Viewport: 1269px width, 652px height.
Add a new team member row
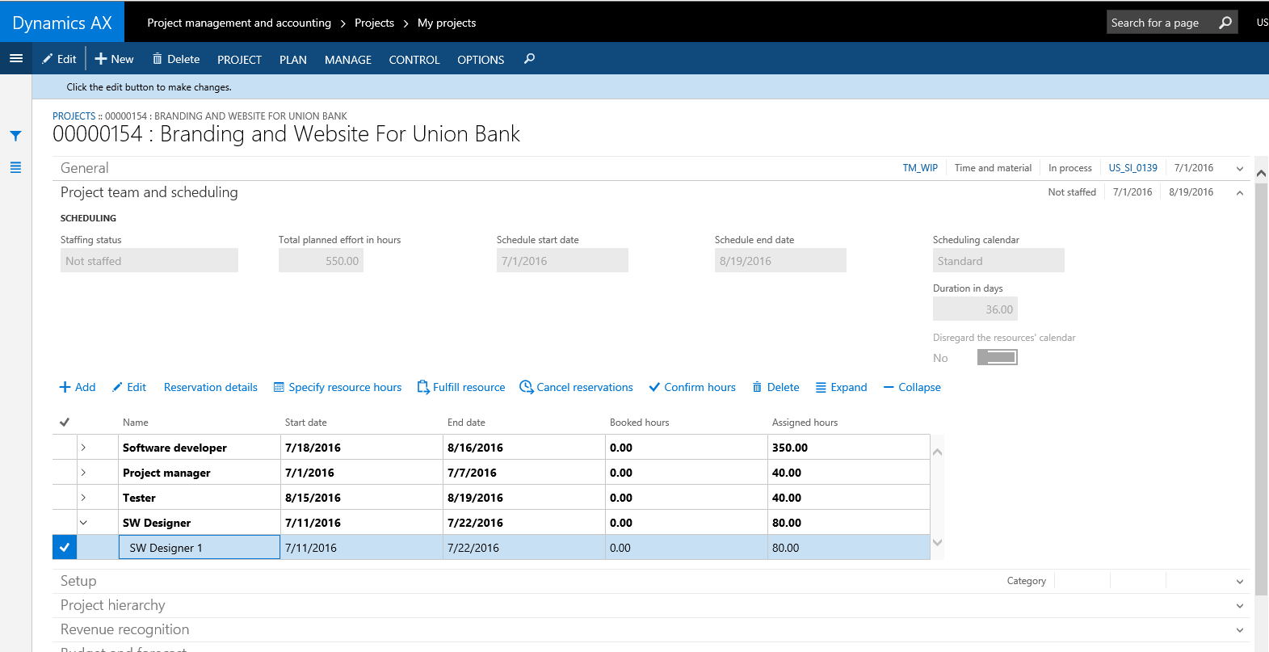point(78,387)
